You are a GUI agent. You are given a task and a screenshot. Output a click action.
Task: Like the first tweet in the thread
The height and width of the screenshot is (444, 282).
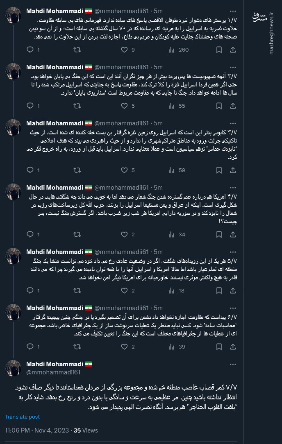point(124,50)
